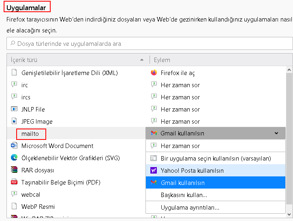Click the scrollbar down arrow
Screen dimensions: 293x221
click(289, 215)
